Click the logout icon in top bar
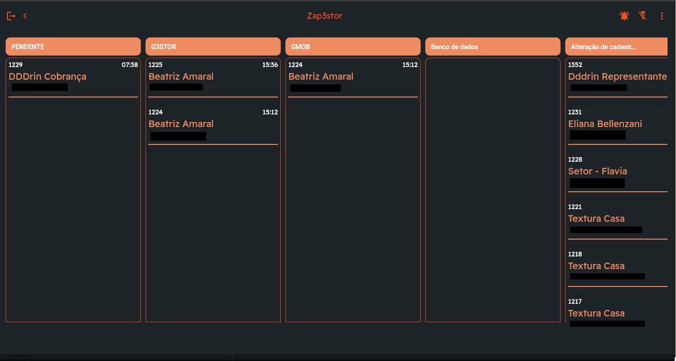676x361 pixels. click(x=11, y=16)
